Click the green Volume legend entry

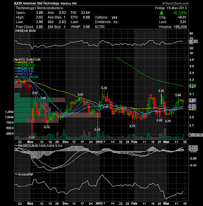(x=26, y=77)
